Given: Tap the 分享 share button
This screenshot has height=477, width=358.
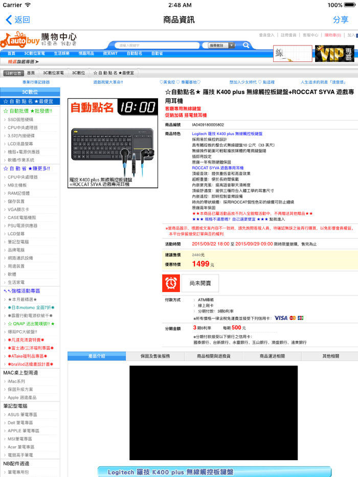Looking at the screenshot, I should click(340, 20).
